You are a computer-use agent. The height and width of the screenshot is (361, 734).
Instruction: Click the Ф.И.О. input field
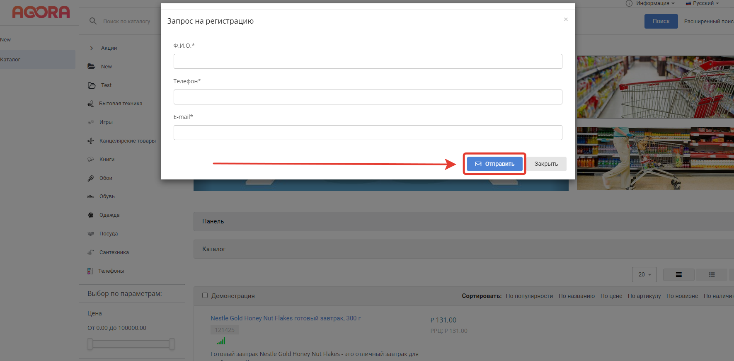pyautogui.click(x=368, y=61)
